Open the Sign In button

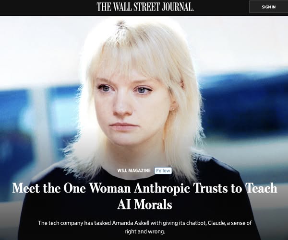[268, 7]
